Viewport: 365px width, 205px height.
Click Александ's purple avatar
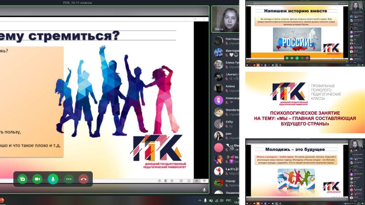[x=219, y=100]
